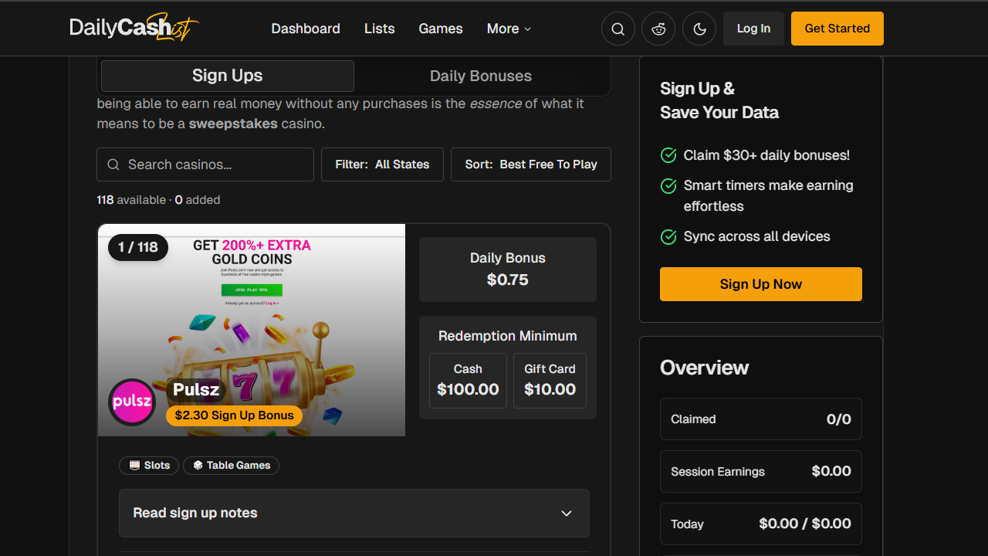Screen dimensions: 988x556
Task: Toggle dark mode with the moon icon
Action: click(699, 29)
